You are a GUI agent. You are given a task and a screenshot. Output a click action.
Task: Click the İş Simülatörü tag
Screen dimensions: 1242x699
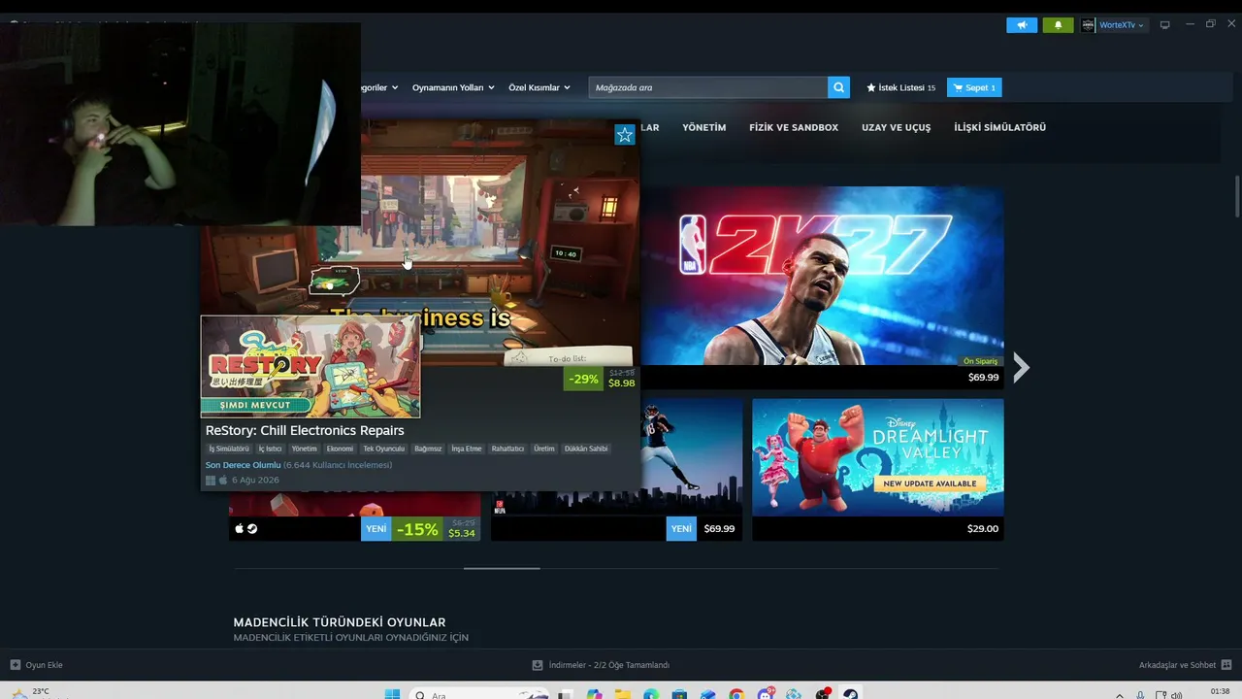[229, 449]
